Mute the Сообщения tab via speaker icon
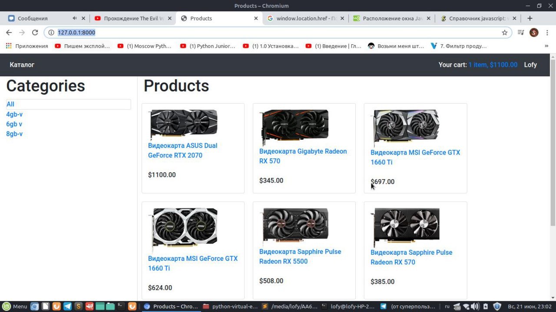This screenshot has width=556, height=312. [74, 18]
